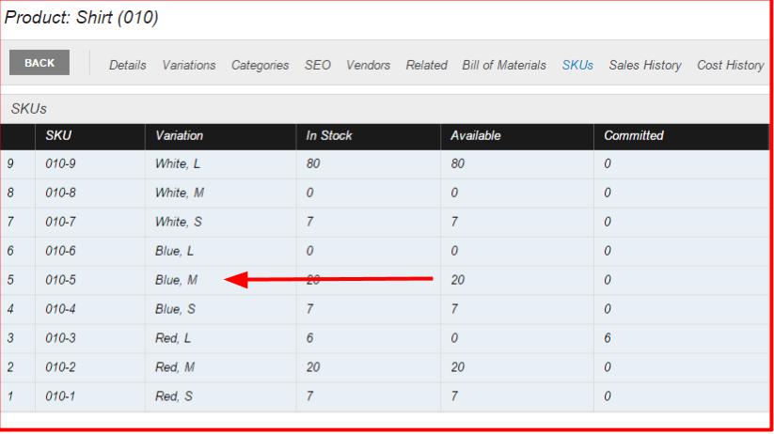This screenshot has height=434, width=774.
Task: Open the Categories tab
Action: point(260,65)
